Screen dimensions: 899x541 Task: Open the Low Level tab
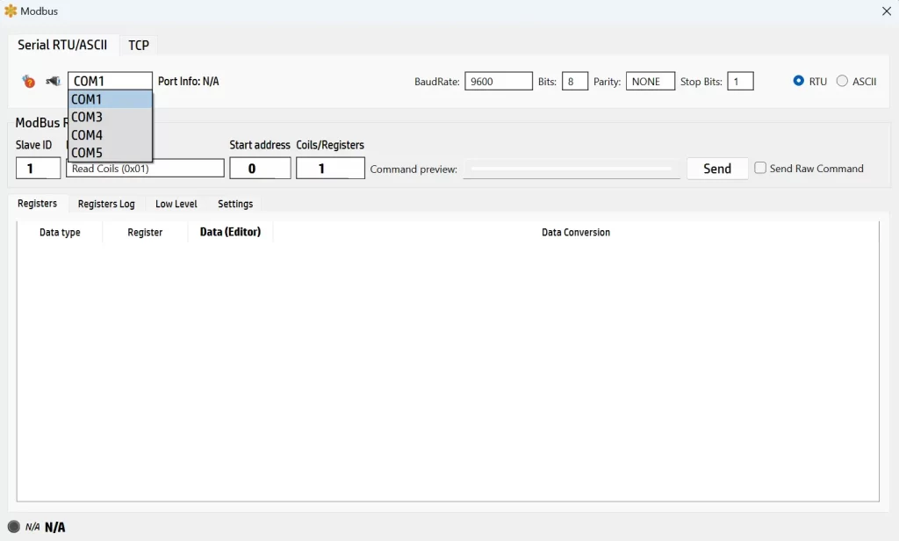(x=176, y=204)
